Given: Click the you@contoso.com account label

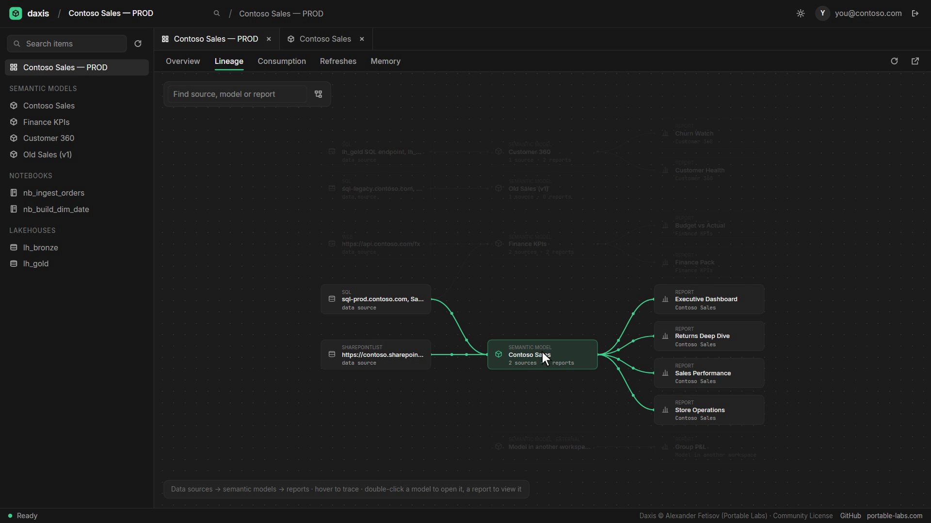Looking at the screenshot, I should click(x=868, y=14).
